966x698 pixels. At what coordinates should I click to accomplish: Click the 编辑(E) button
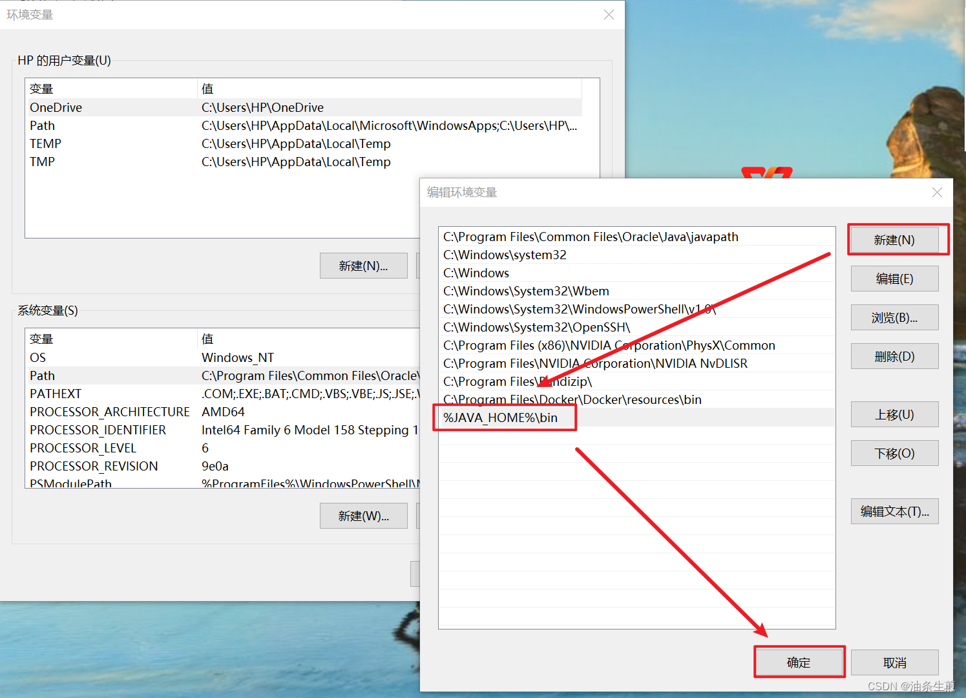[x=894, y=279]
